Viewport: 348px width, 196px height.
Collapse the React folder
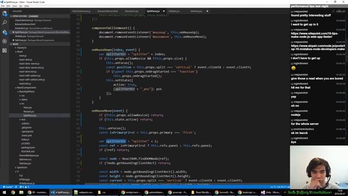click(x=19, y=52)
